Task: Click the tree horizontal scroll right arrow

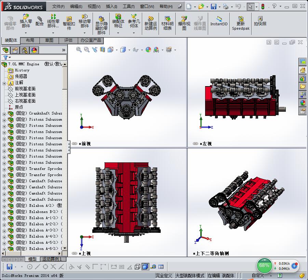Action: [59, 253]
